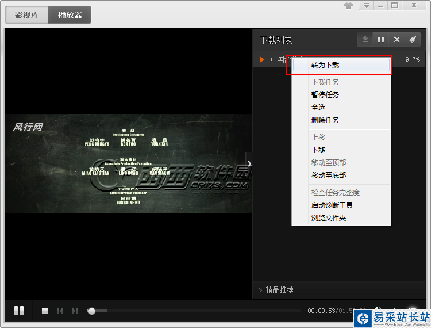Click the 00:00:53 playback time
431x328 pixels.
point(321,311)
